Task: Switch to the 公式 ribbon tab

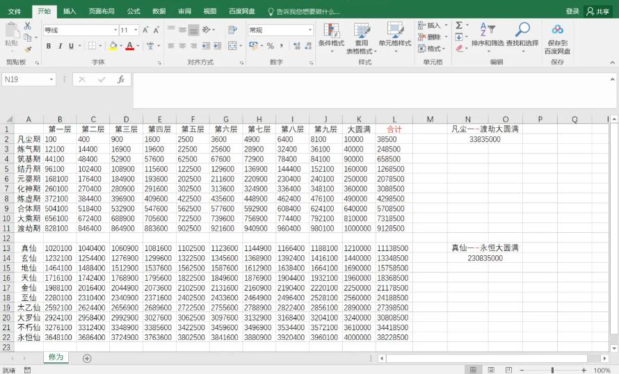Action: (134, 11)
